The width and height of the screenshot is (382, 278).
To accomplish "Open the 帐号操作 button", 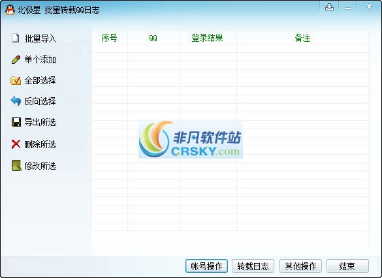I will [206, 266].
